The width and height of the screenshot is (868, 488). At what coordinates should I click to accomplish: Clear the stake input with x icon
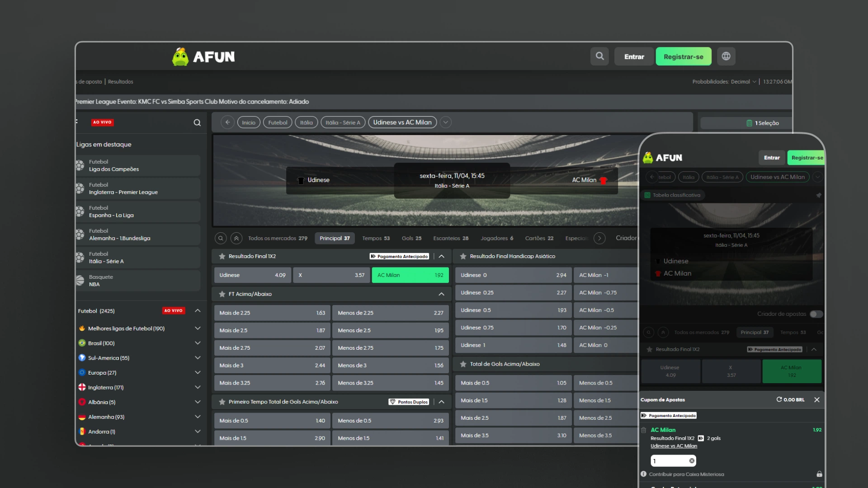[x=692, y=461]
